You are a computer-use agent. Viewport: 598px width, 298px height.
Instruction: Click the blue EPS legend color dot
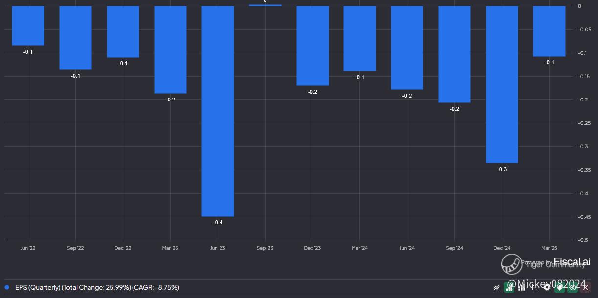pos(7,287)
